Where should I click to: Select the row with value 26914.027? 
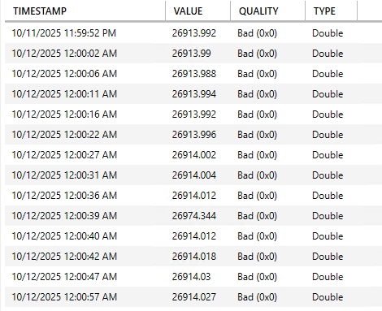pyautogui.click(x=193, y=297)
